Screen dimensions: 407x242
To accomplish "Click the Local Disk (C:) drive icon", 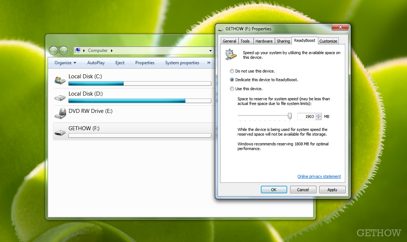I will click(60, 80).
